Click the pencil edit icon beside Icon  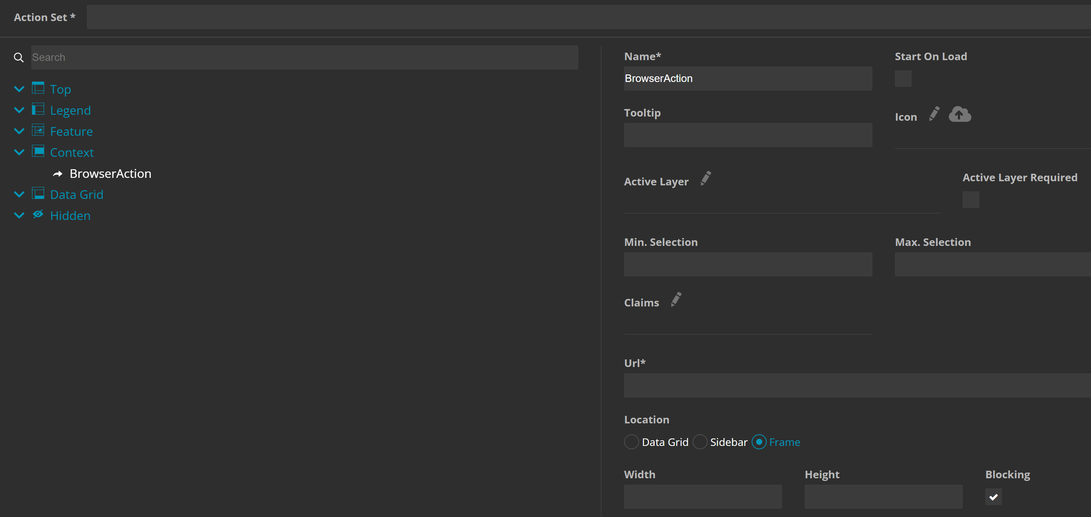click(x=934, y=114)
